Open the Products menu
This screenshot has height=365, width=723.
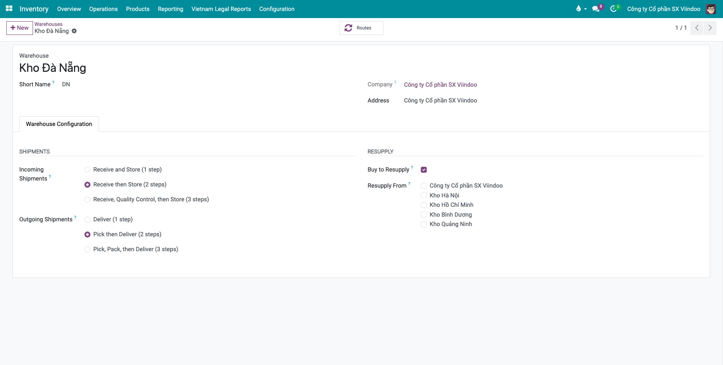click(x=138, y=9)
